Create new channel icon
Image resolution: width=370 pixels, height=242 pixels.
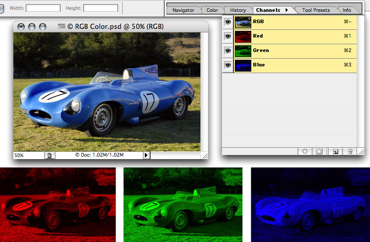point(335,151)
